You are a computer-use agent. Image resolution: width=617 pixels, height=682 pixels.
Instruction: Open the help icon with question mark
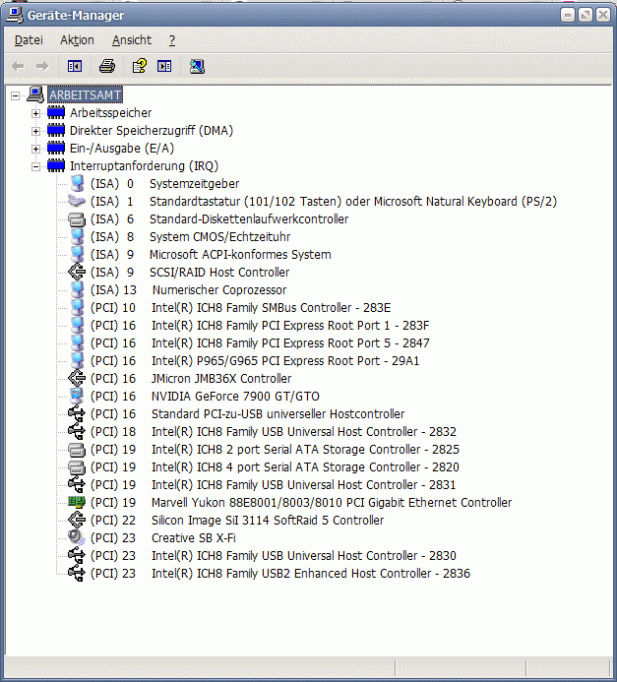pos(140,66)
